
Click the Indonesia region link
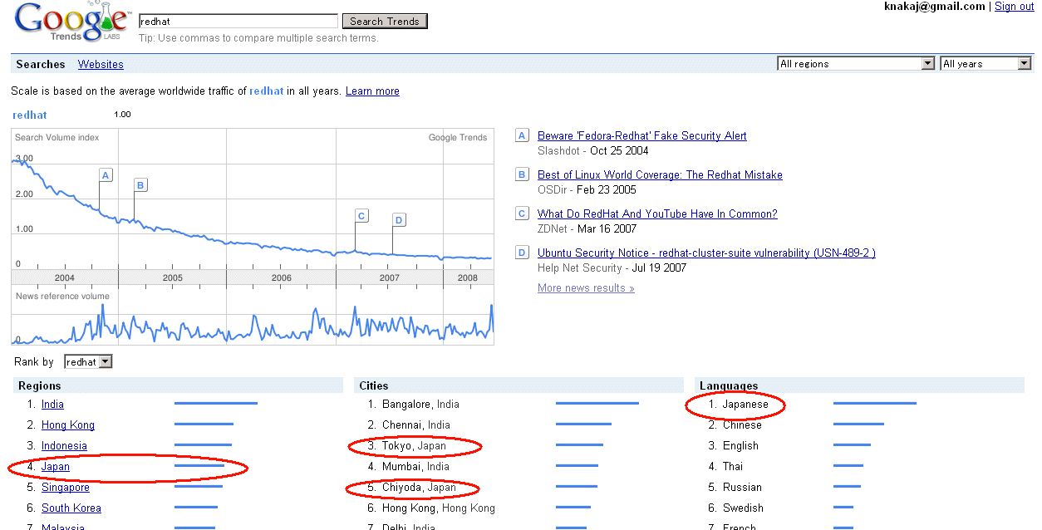coord(64,445)
